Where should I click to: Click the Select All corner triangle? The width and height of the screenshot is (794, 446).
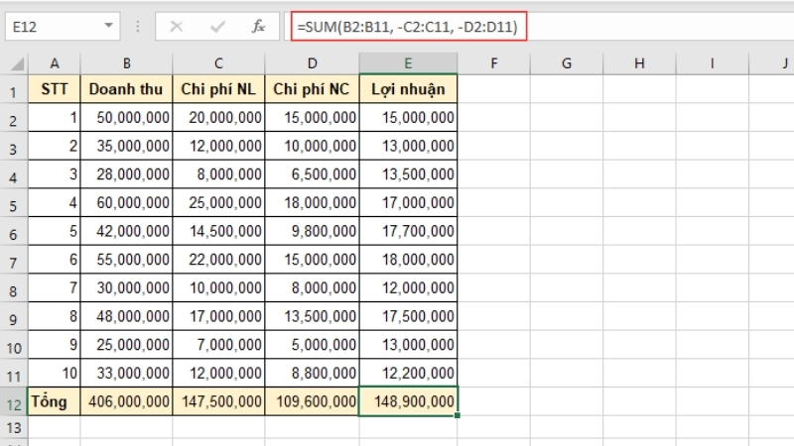(x=17, y=64)
